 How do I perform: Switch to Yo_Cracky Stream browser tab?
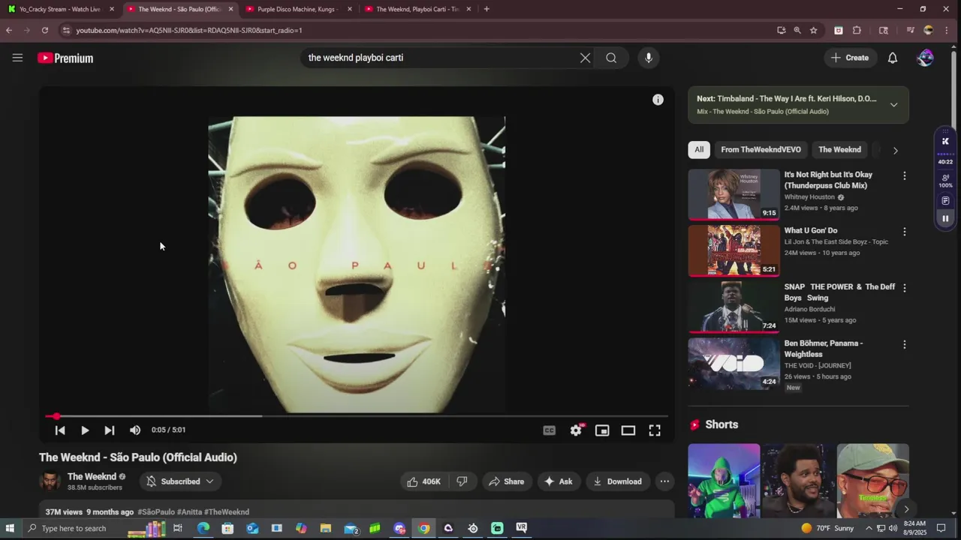click(x=60, y=9)
